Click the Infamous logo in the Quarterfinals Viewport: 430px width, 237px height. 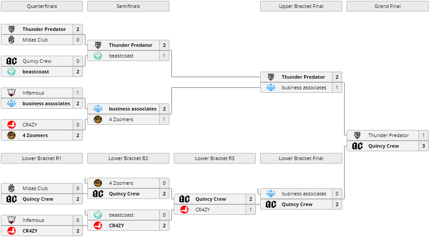click(x=12, y=93)
